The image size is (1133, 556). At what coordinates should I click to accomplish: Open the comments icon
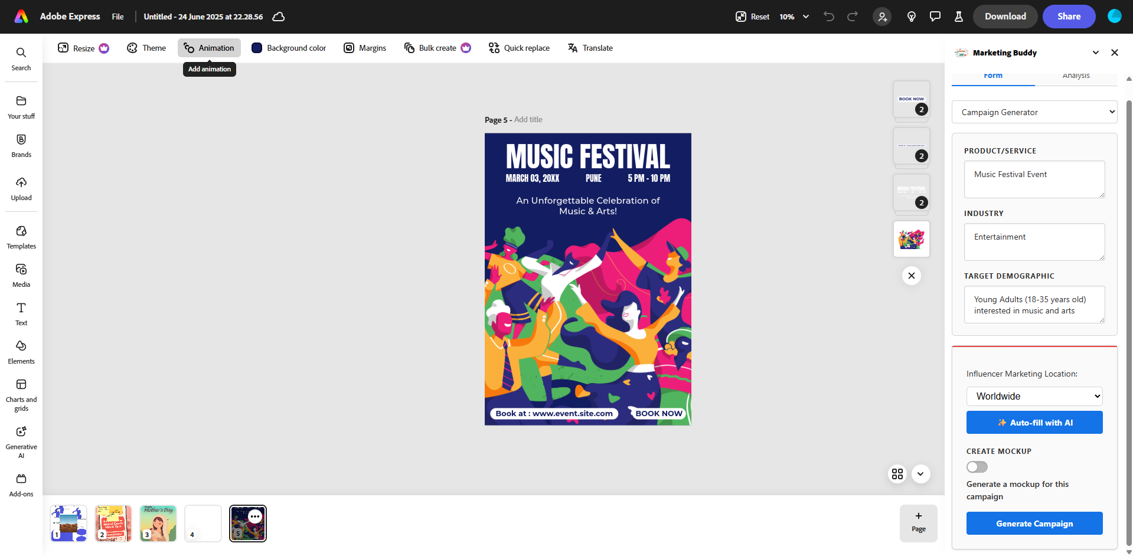[935, 17]
